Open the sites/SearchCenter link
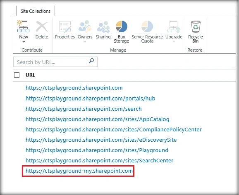The width and height of the screenshot is (239, 195). [x=99, y=161]
